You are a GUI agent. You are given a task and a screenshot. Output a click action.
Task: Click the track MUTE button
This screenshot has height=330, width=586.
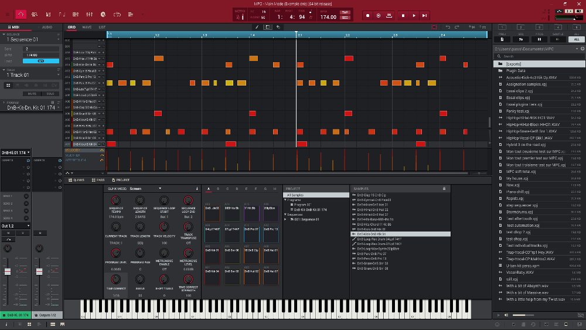pyautogui.click(x=32, y=94)
